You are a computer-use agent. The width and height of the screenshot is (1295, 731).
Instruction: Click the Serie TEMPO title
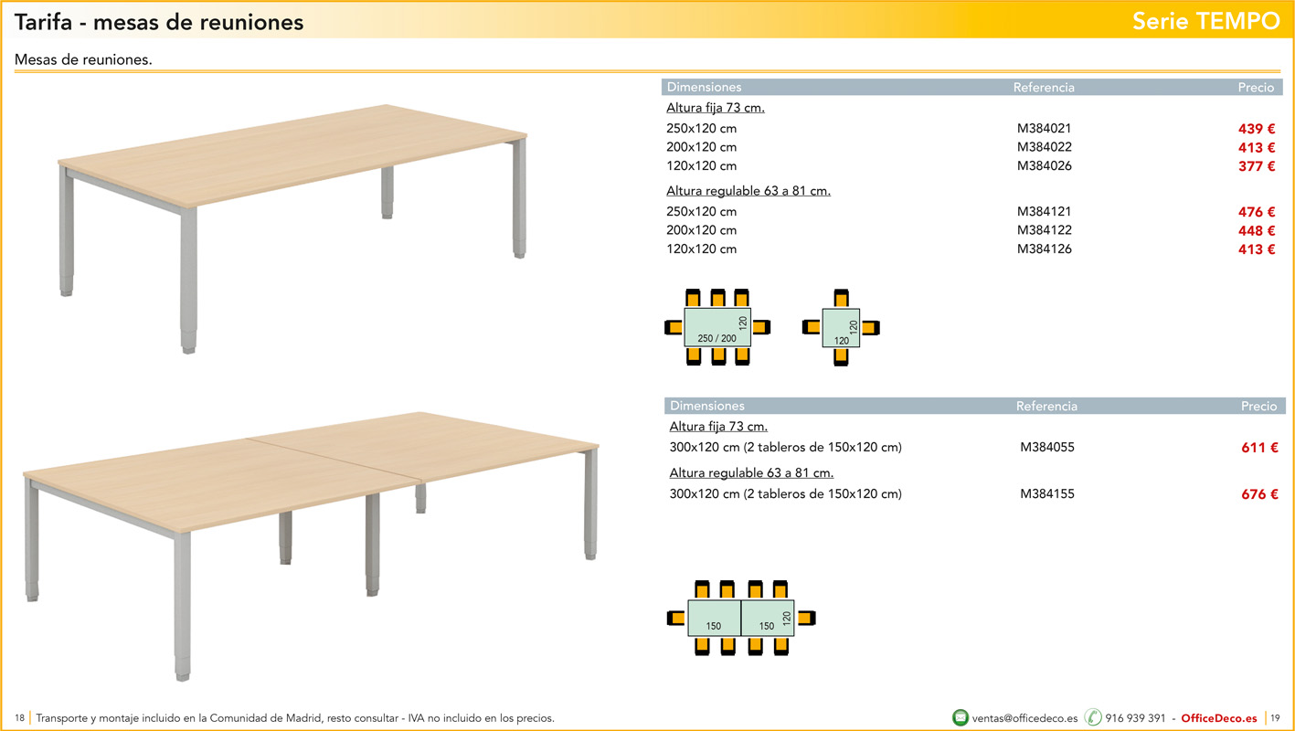1206,22
